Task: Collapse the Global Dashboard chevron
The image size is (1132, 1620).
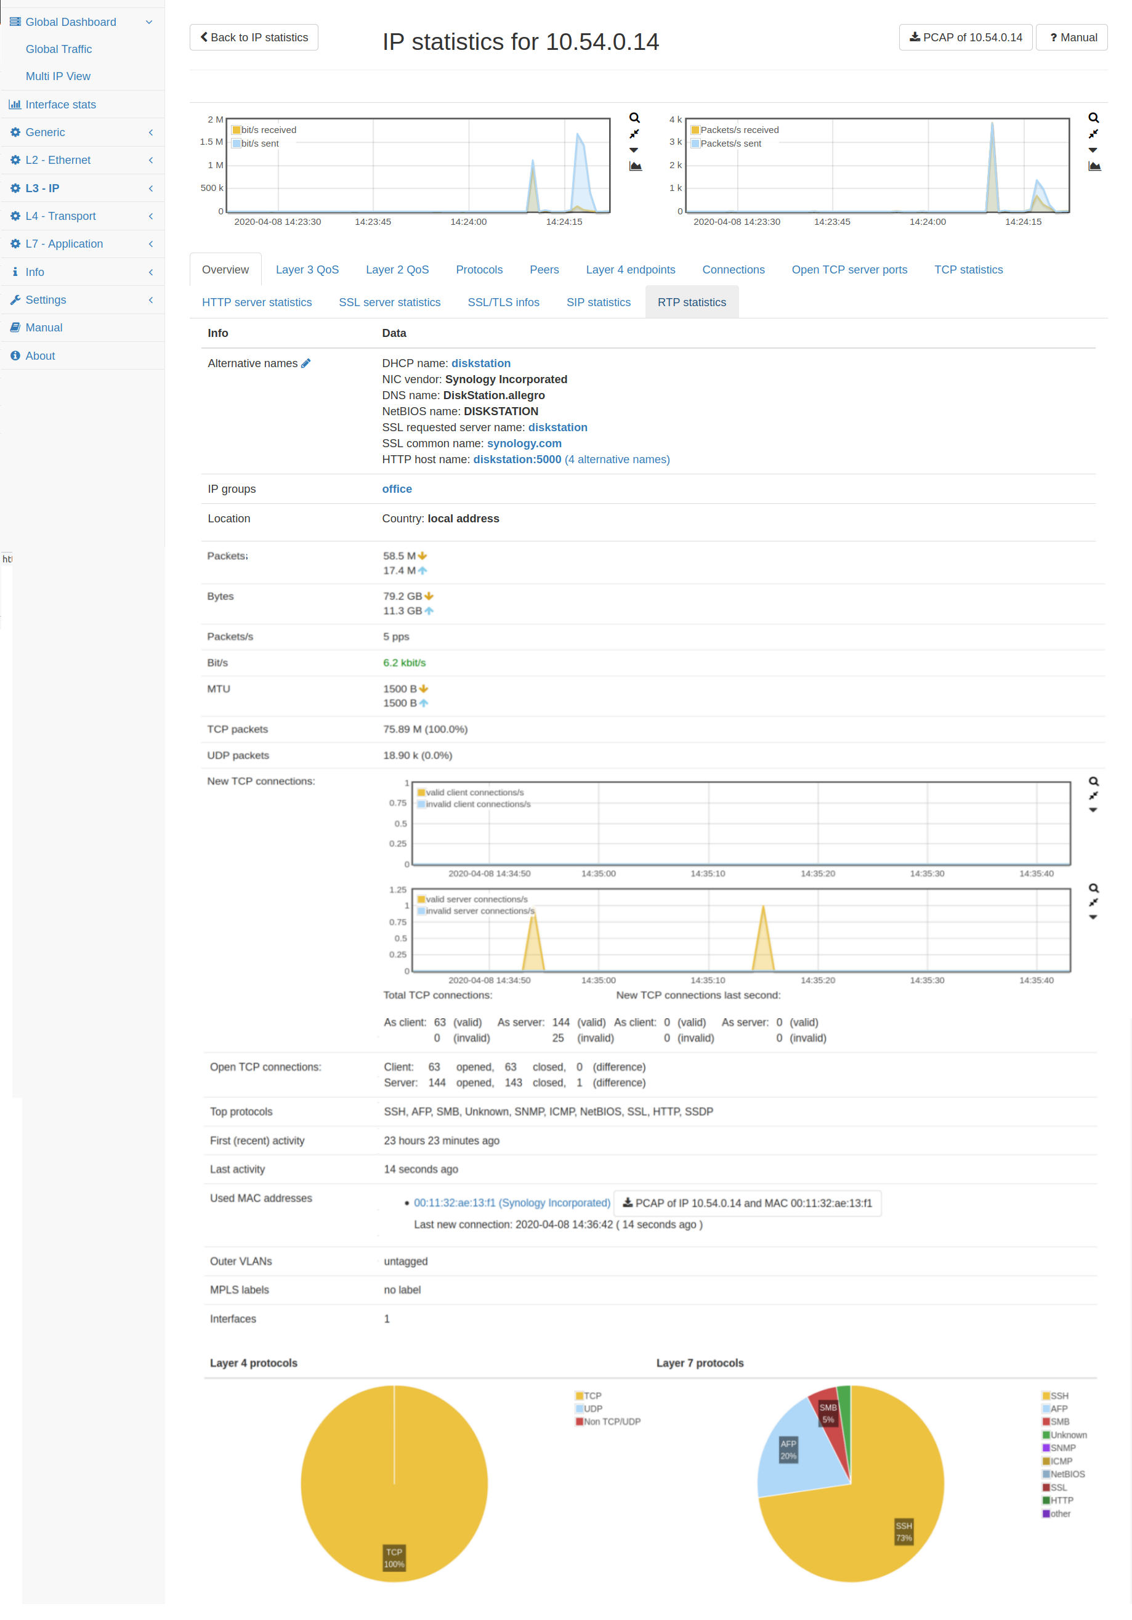Action: coord(149,22)
